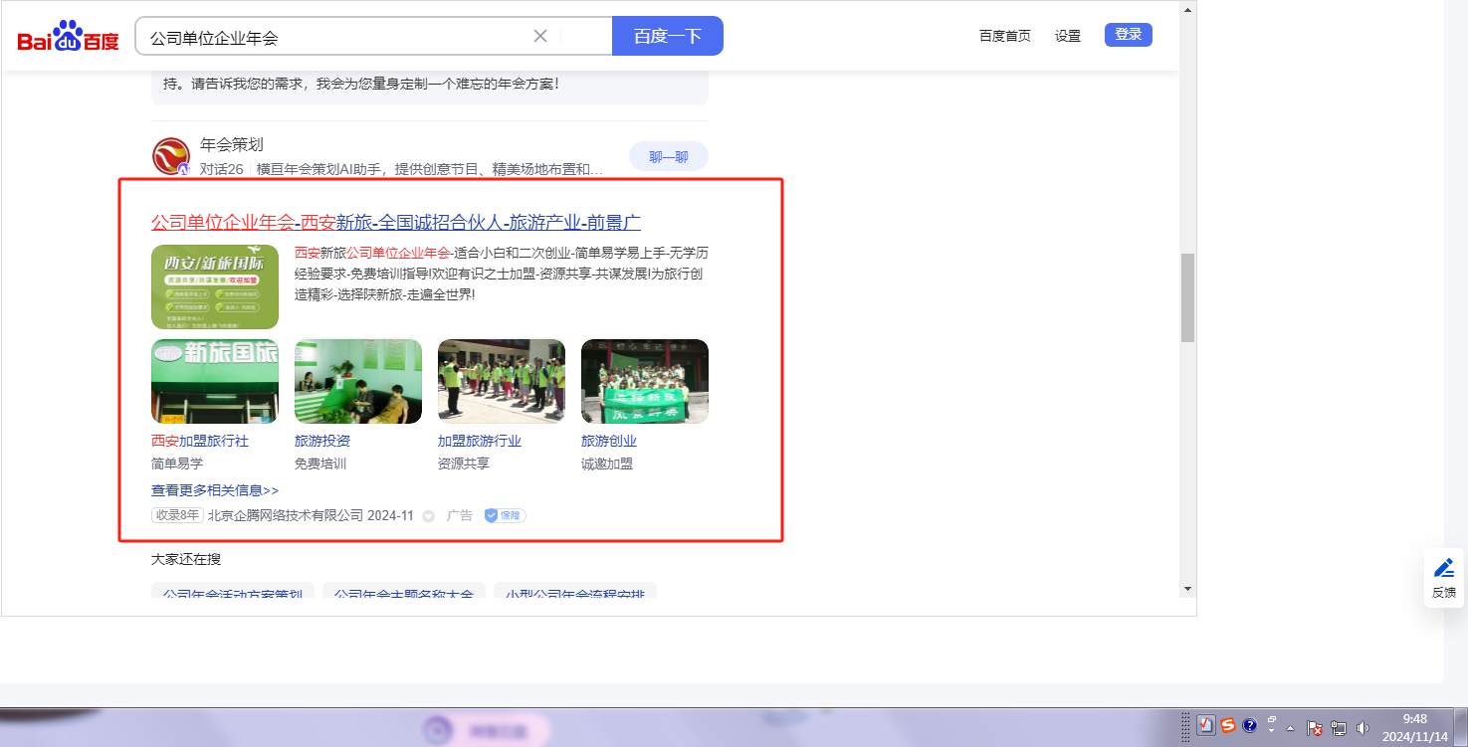Click the 广告 ad label
This screenshot has height=747, width=1468.
[460, 515]
